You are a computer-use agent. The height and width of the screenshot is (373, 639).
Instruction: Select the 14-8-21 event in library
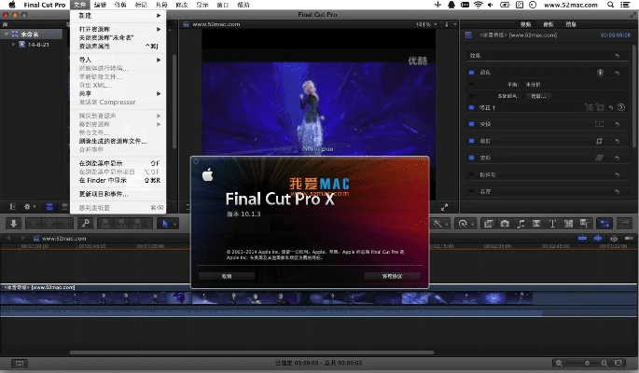[38, 44]
